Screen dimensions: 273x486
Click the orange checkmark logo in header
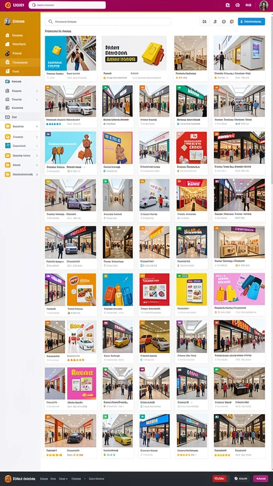tap(8, 5)
